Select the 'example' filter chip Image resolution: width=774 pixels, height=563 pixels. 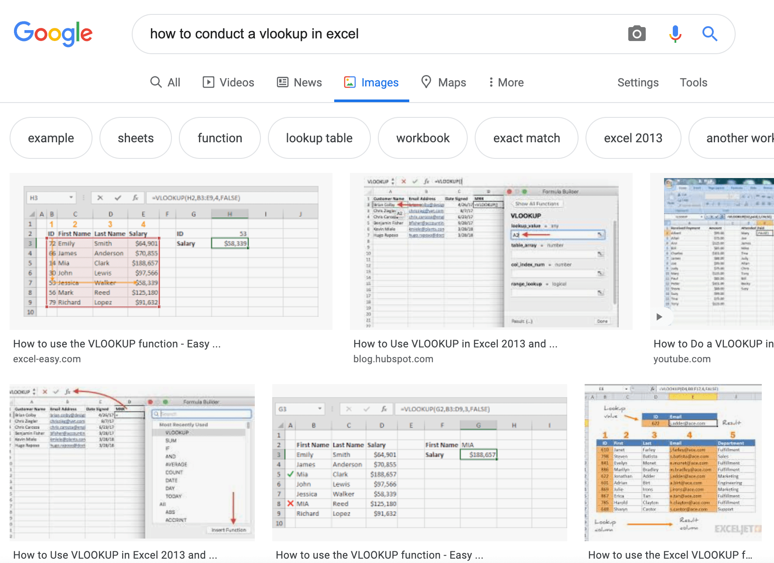pyautogui.click(x=51, y=138)
